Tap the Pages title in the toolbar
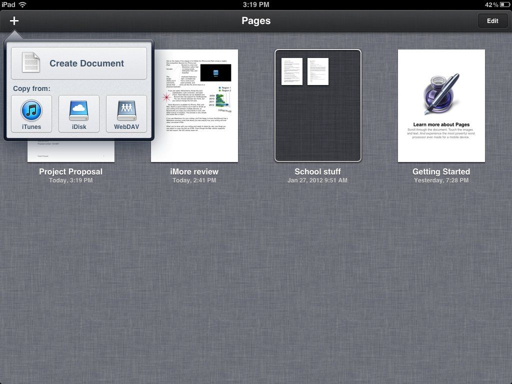The height and width of the screenshot is (384, 512). coord(256,20)
